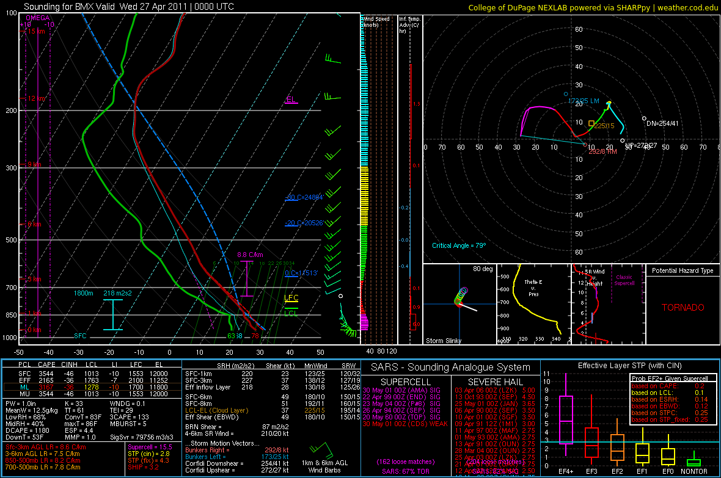Screen dimensions: 721x478
Task: Click the Eff Shear (EBWD) row label
Action: (x=212, y=417)
